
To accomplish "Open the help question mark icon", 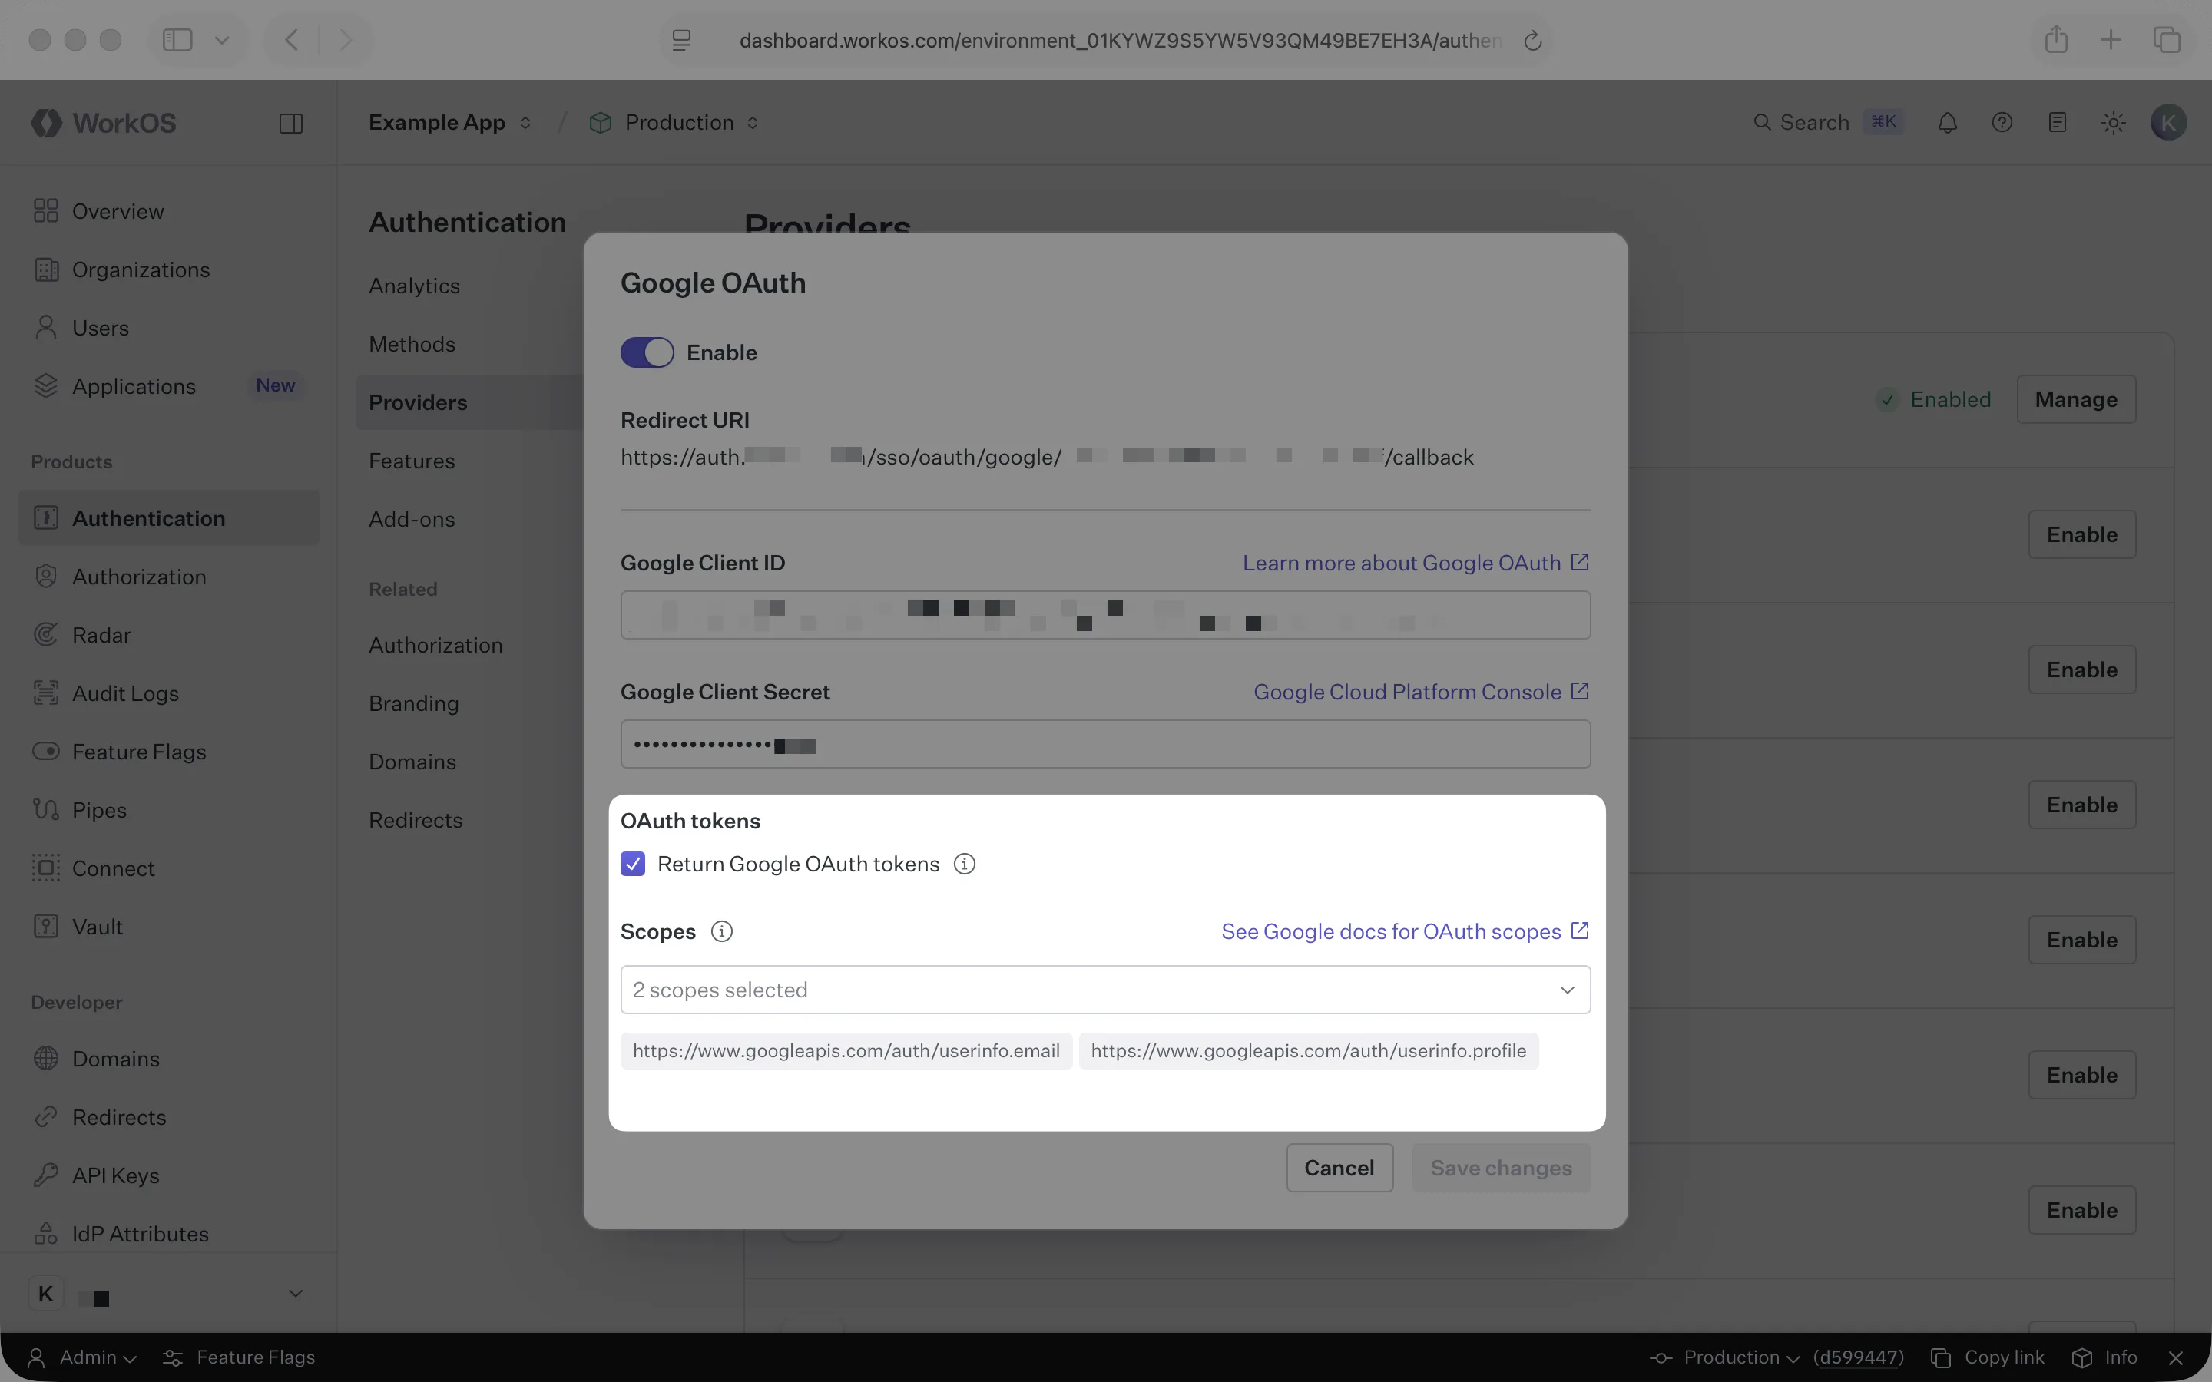I will click(x=2002, y=123).
